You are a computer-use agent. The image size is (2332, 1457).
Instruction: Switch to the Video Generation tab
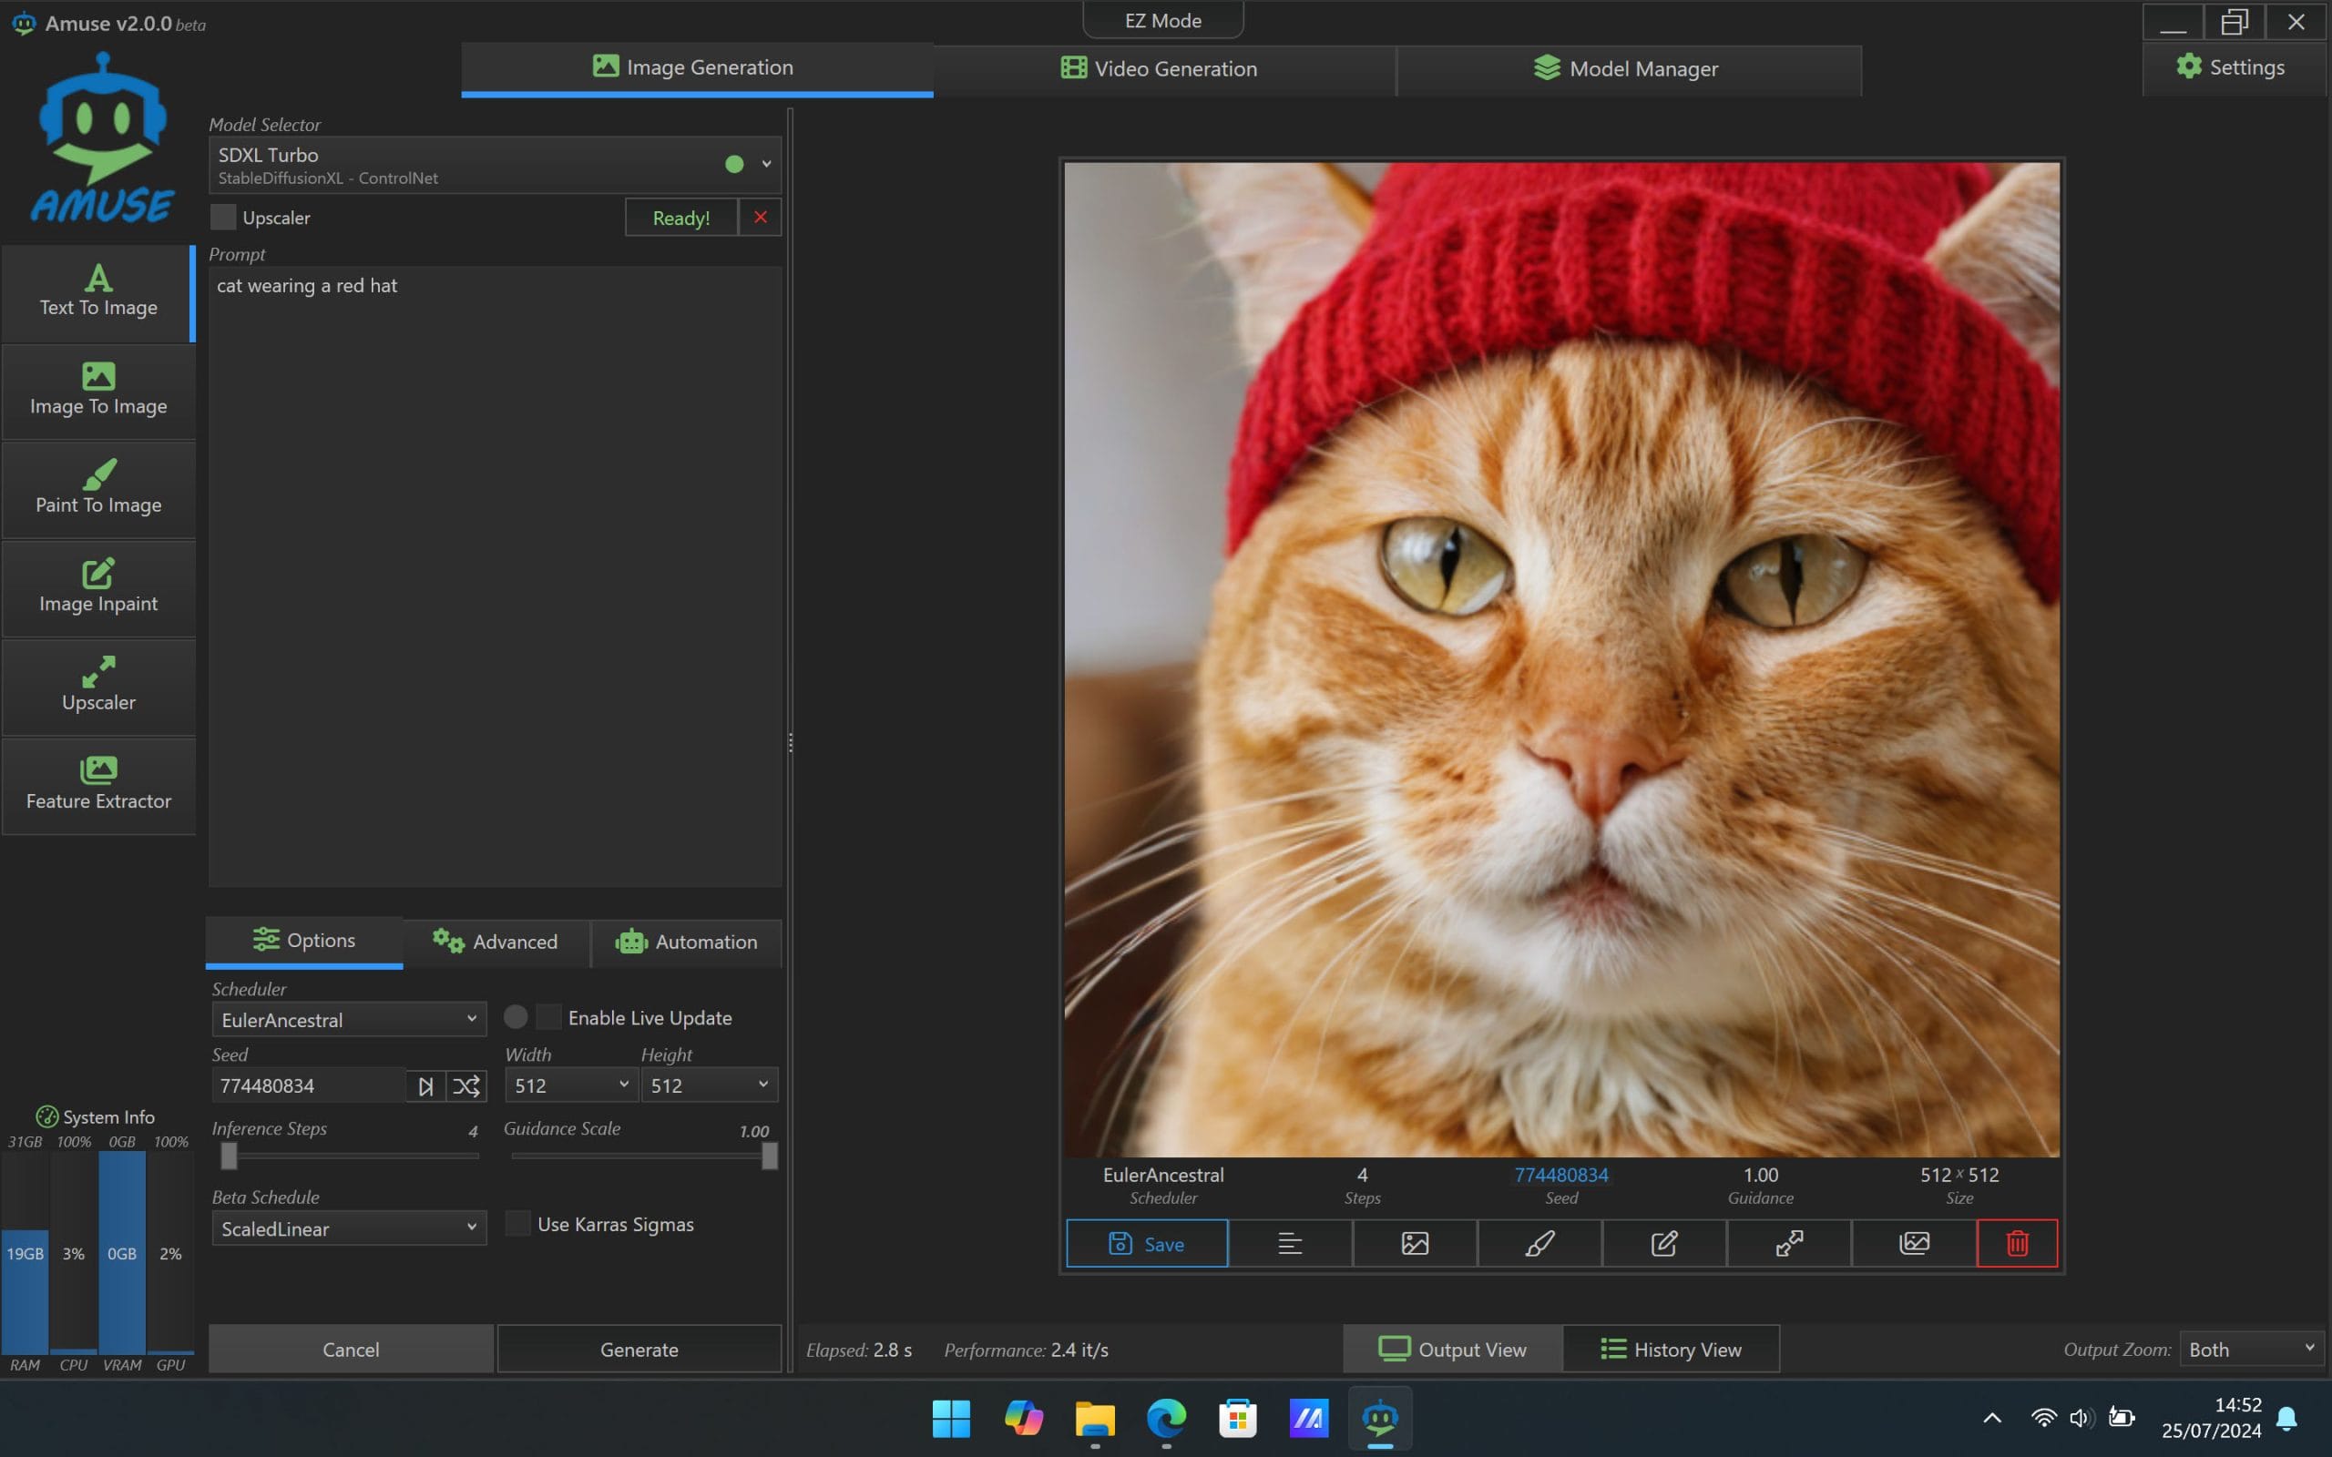pyautogui.click(x=1161, y=68)
